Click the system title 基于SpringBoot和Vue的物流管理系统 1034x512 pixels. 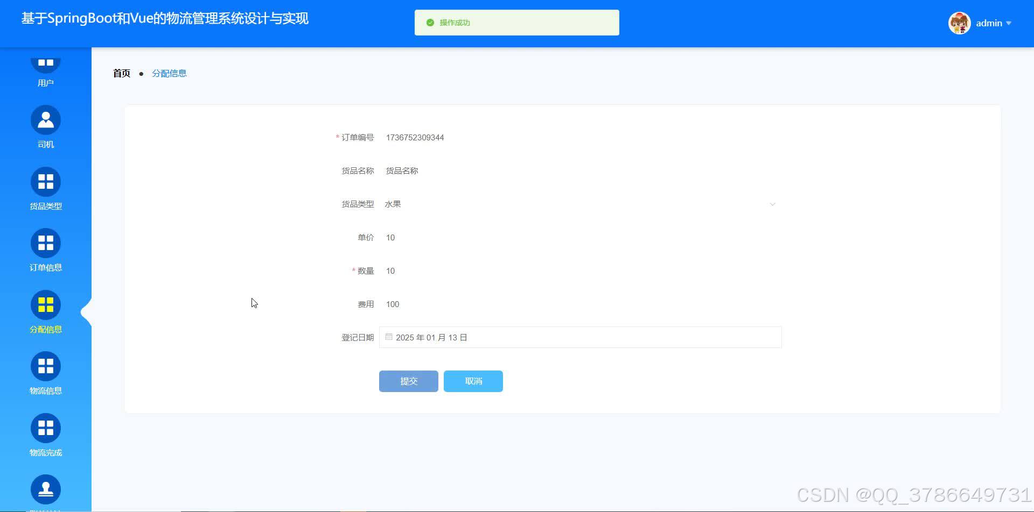(x=165, y=19)
